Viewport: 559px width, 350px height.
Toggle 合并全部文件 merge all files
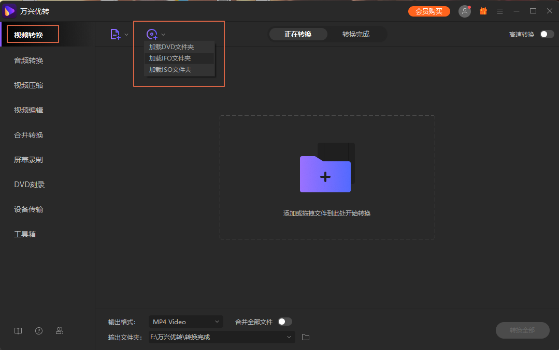284,321
